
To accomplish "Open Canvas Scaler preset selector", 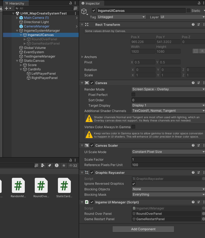I will (x=199, y=145).
